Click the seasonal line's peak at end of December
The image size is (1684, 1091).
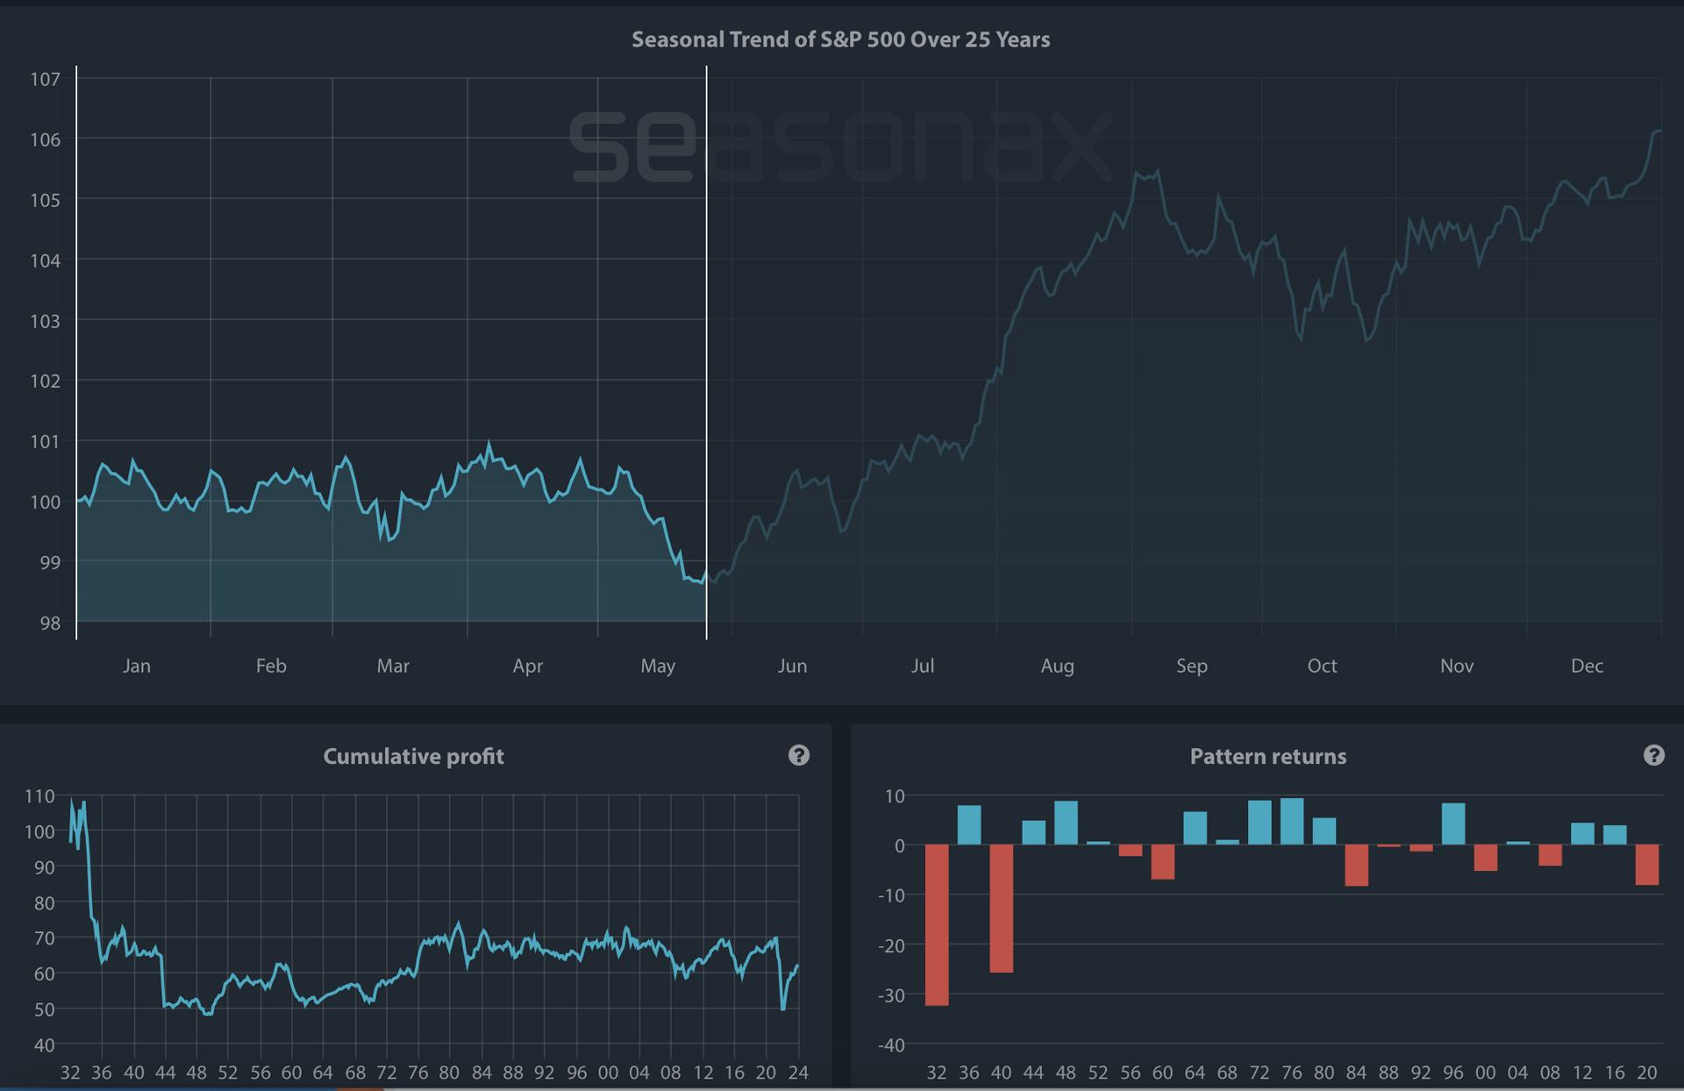(1658, 132)
